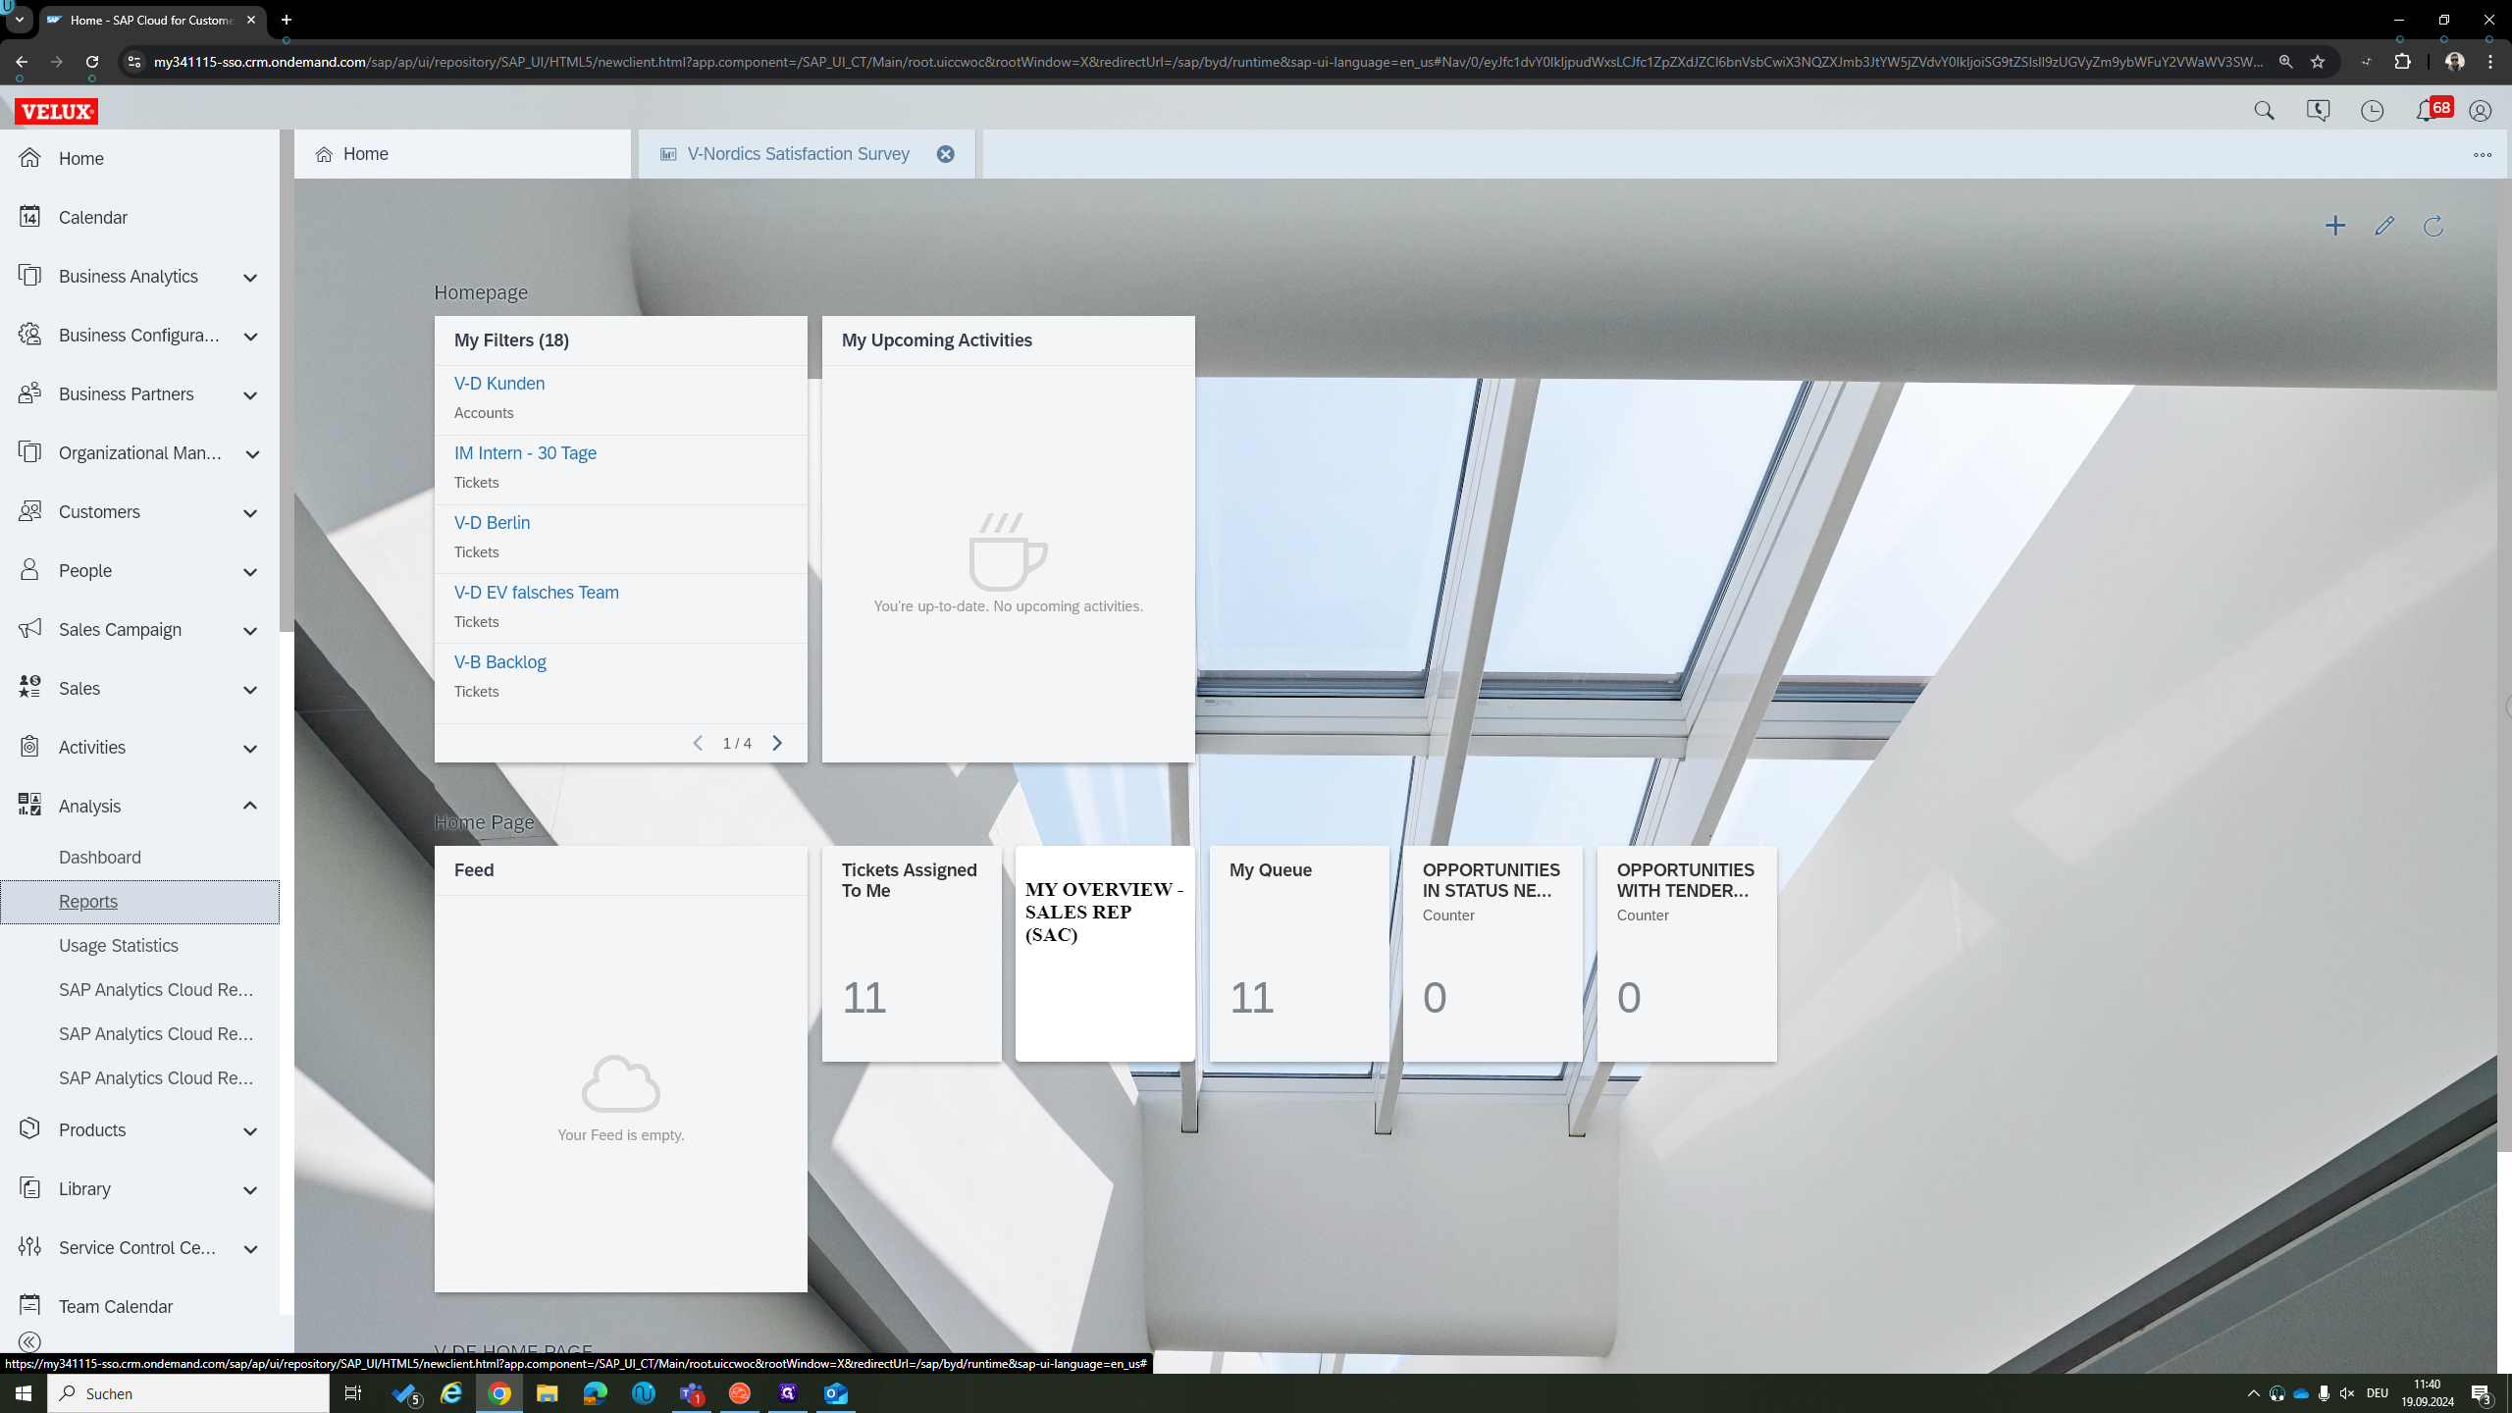
Task: Open the V-B Backlog filter link
Action: tap(500, 661)
